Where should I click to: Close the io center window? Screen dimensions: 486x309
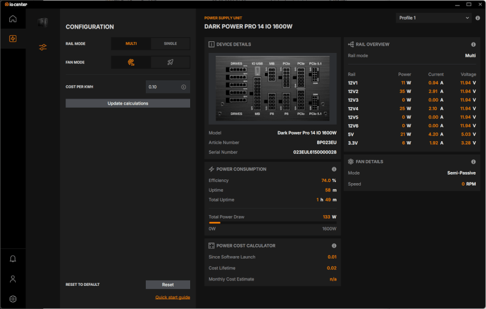(x=480, y=4)
